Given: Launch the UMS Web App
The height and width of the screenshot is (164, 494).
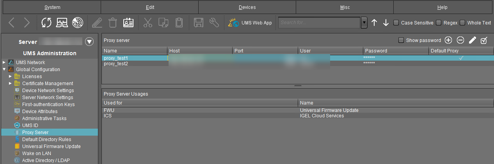Looking at the screenshot, I should pos(250,23).
